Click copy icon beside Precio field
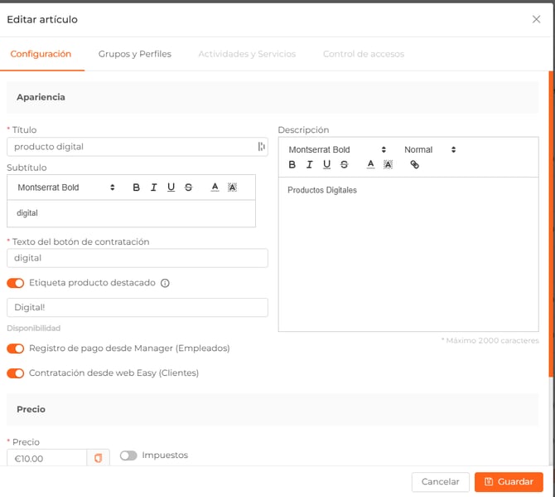 (x=98, y=458)
